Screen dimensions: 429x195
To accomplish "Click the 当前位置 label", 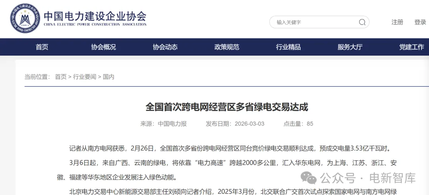I will 37,77.
